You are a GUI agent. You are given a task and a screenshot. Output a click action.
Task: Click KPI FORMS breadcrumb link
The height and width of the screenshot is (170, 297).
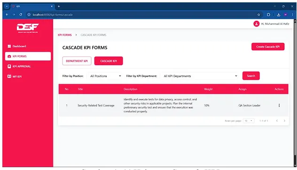click(x=64, y=35)
